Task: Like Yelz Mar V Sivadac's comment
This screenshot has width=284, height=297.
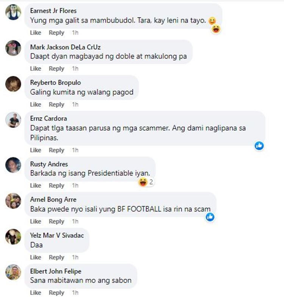Action: [x=36, y=258]
